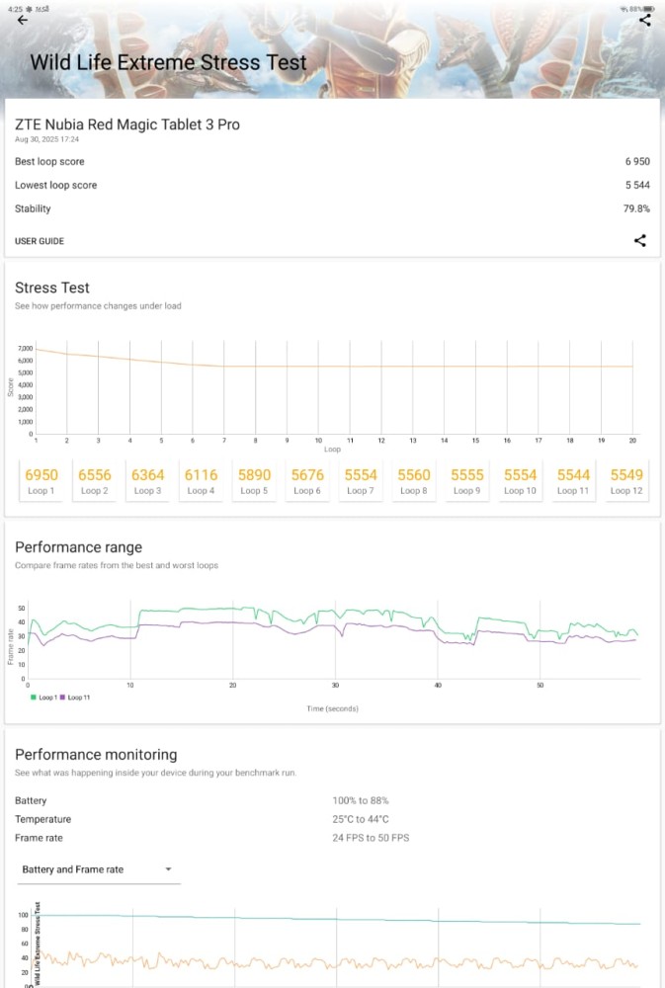Click the Best loop score value 6 950

point(637,161)
